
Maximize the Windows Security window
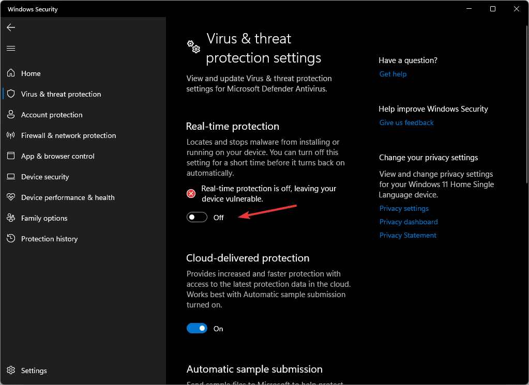[493, 9]
